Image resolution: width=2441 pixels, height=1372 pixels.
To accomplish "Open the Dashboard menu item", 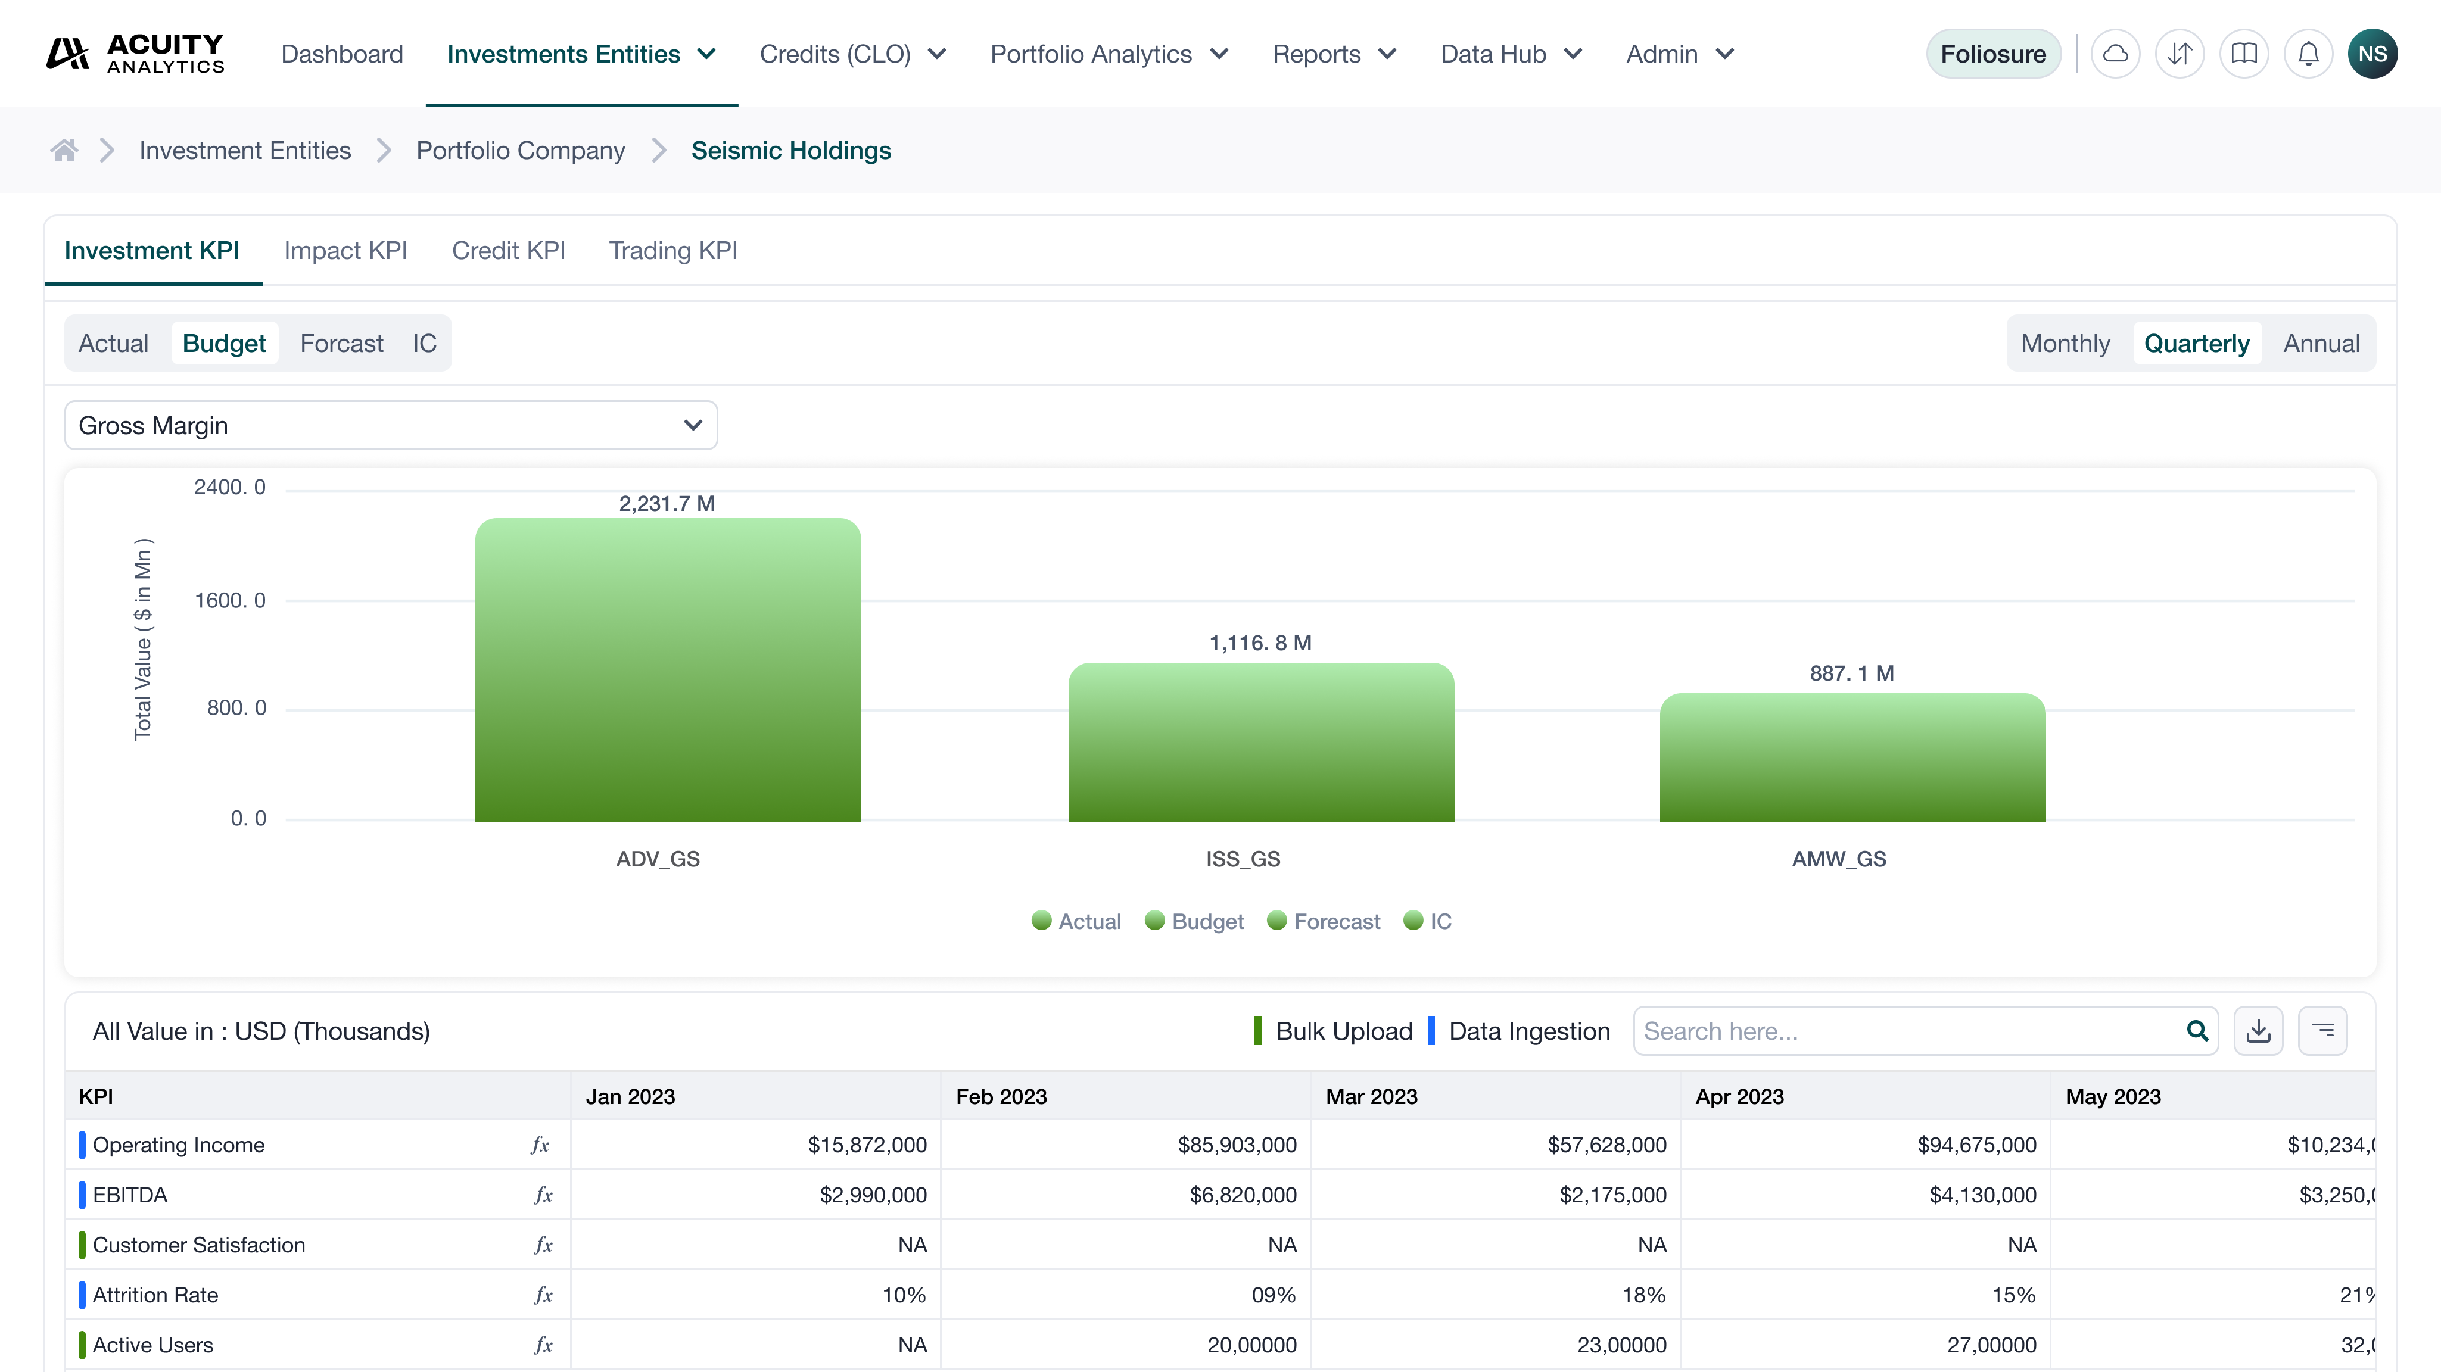I will pos(342,54).
